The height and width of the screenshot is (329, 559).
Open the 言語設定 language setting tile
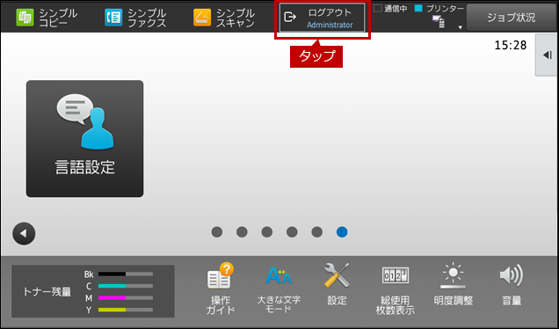85,138
